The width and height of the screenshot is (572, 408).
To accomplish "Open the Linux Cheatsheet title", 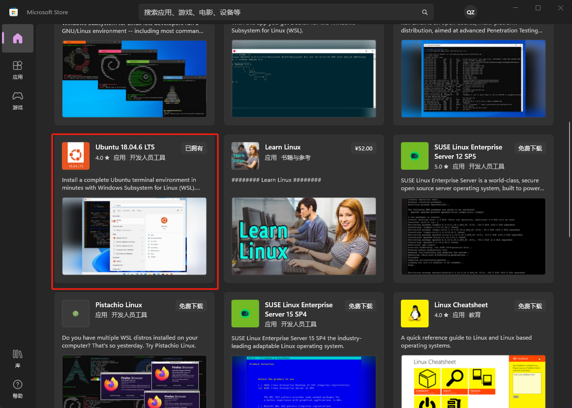I will click(461, 305).
